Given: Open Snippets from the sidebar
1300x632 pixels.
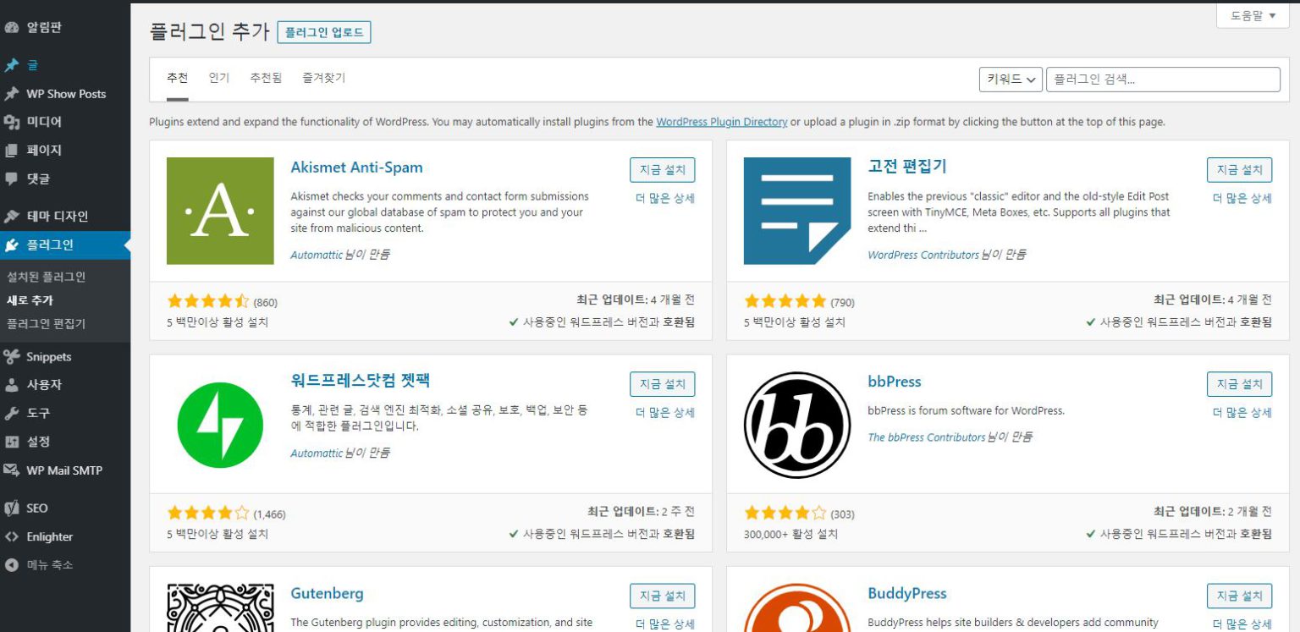Looking at the screenshot, I should [48, 356].
